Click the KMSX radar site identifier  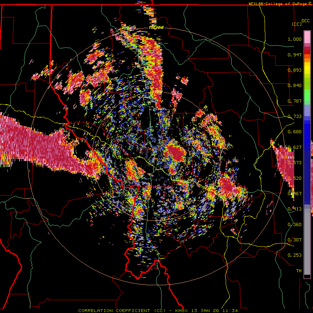[182, 311]
